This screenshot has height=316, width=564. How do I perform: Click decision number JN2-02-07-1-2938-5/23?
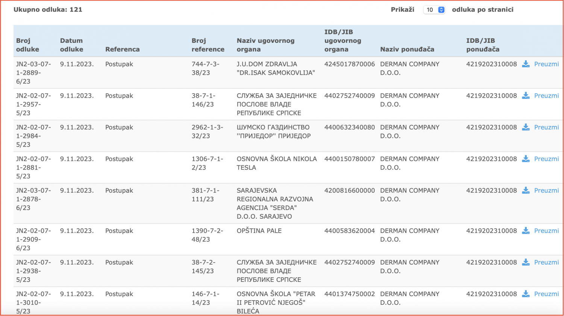[x=33, y=271]
